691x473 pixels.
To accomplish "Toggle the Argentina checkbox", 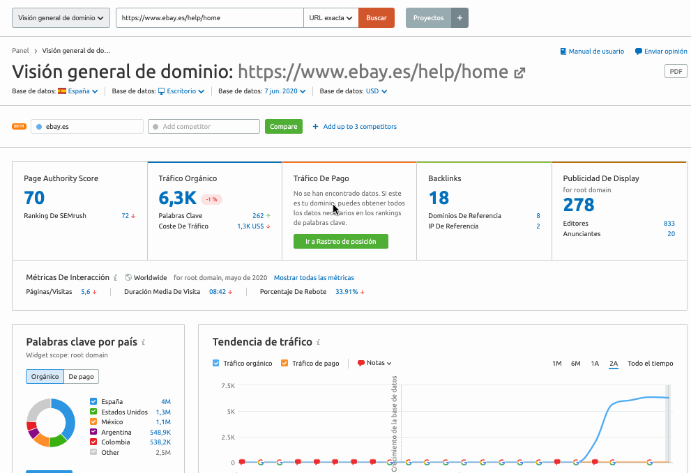I will point(93,432).
